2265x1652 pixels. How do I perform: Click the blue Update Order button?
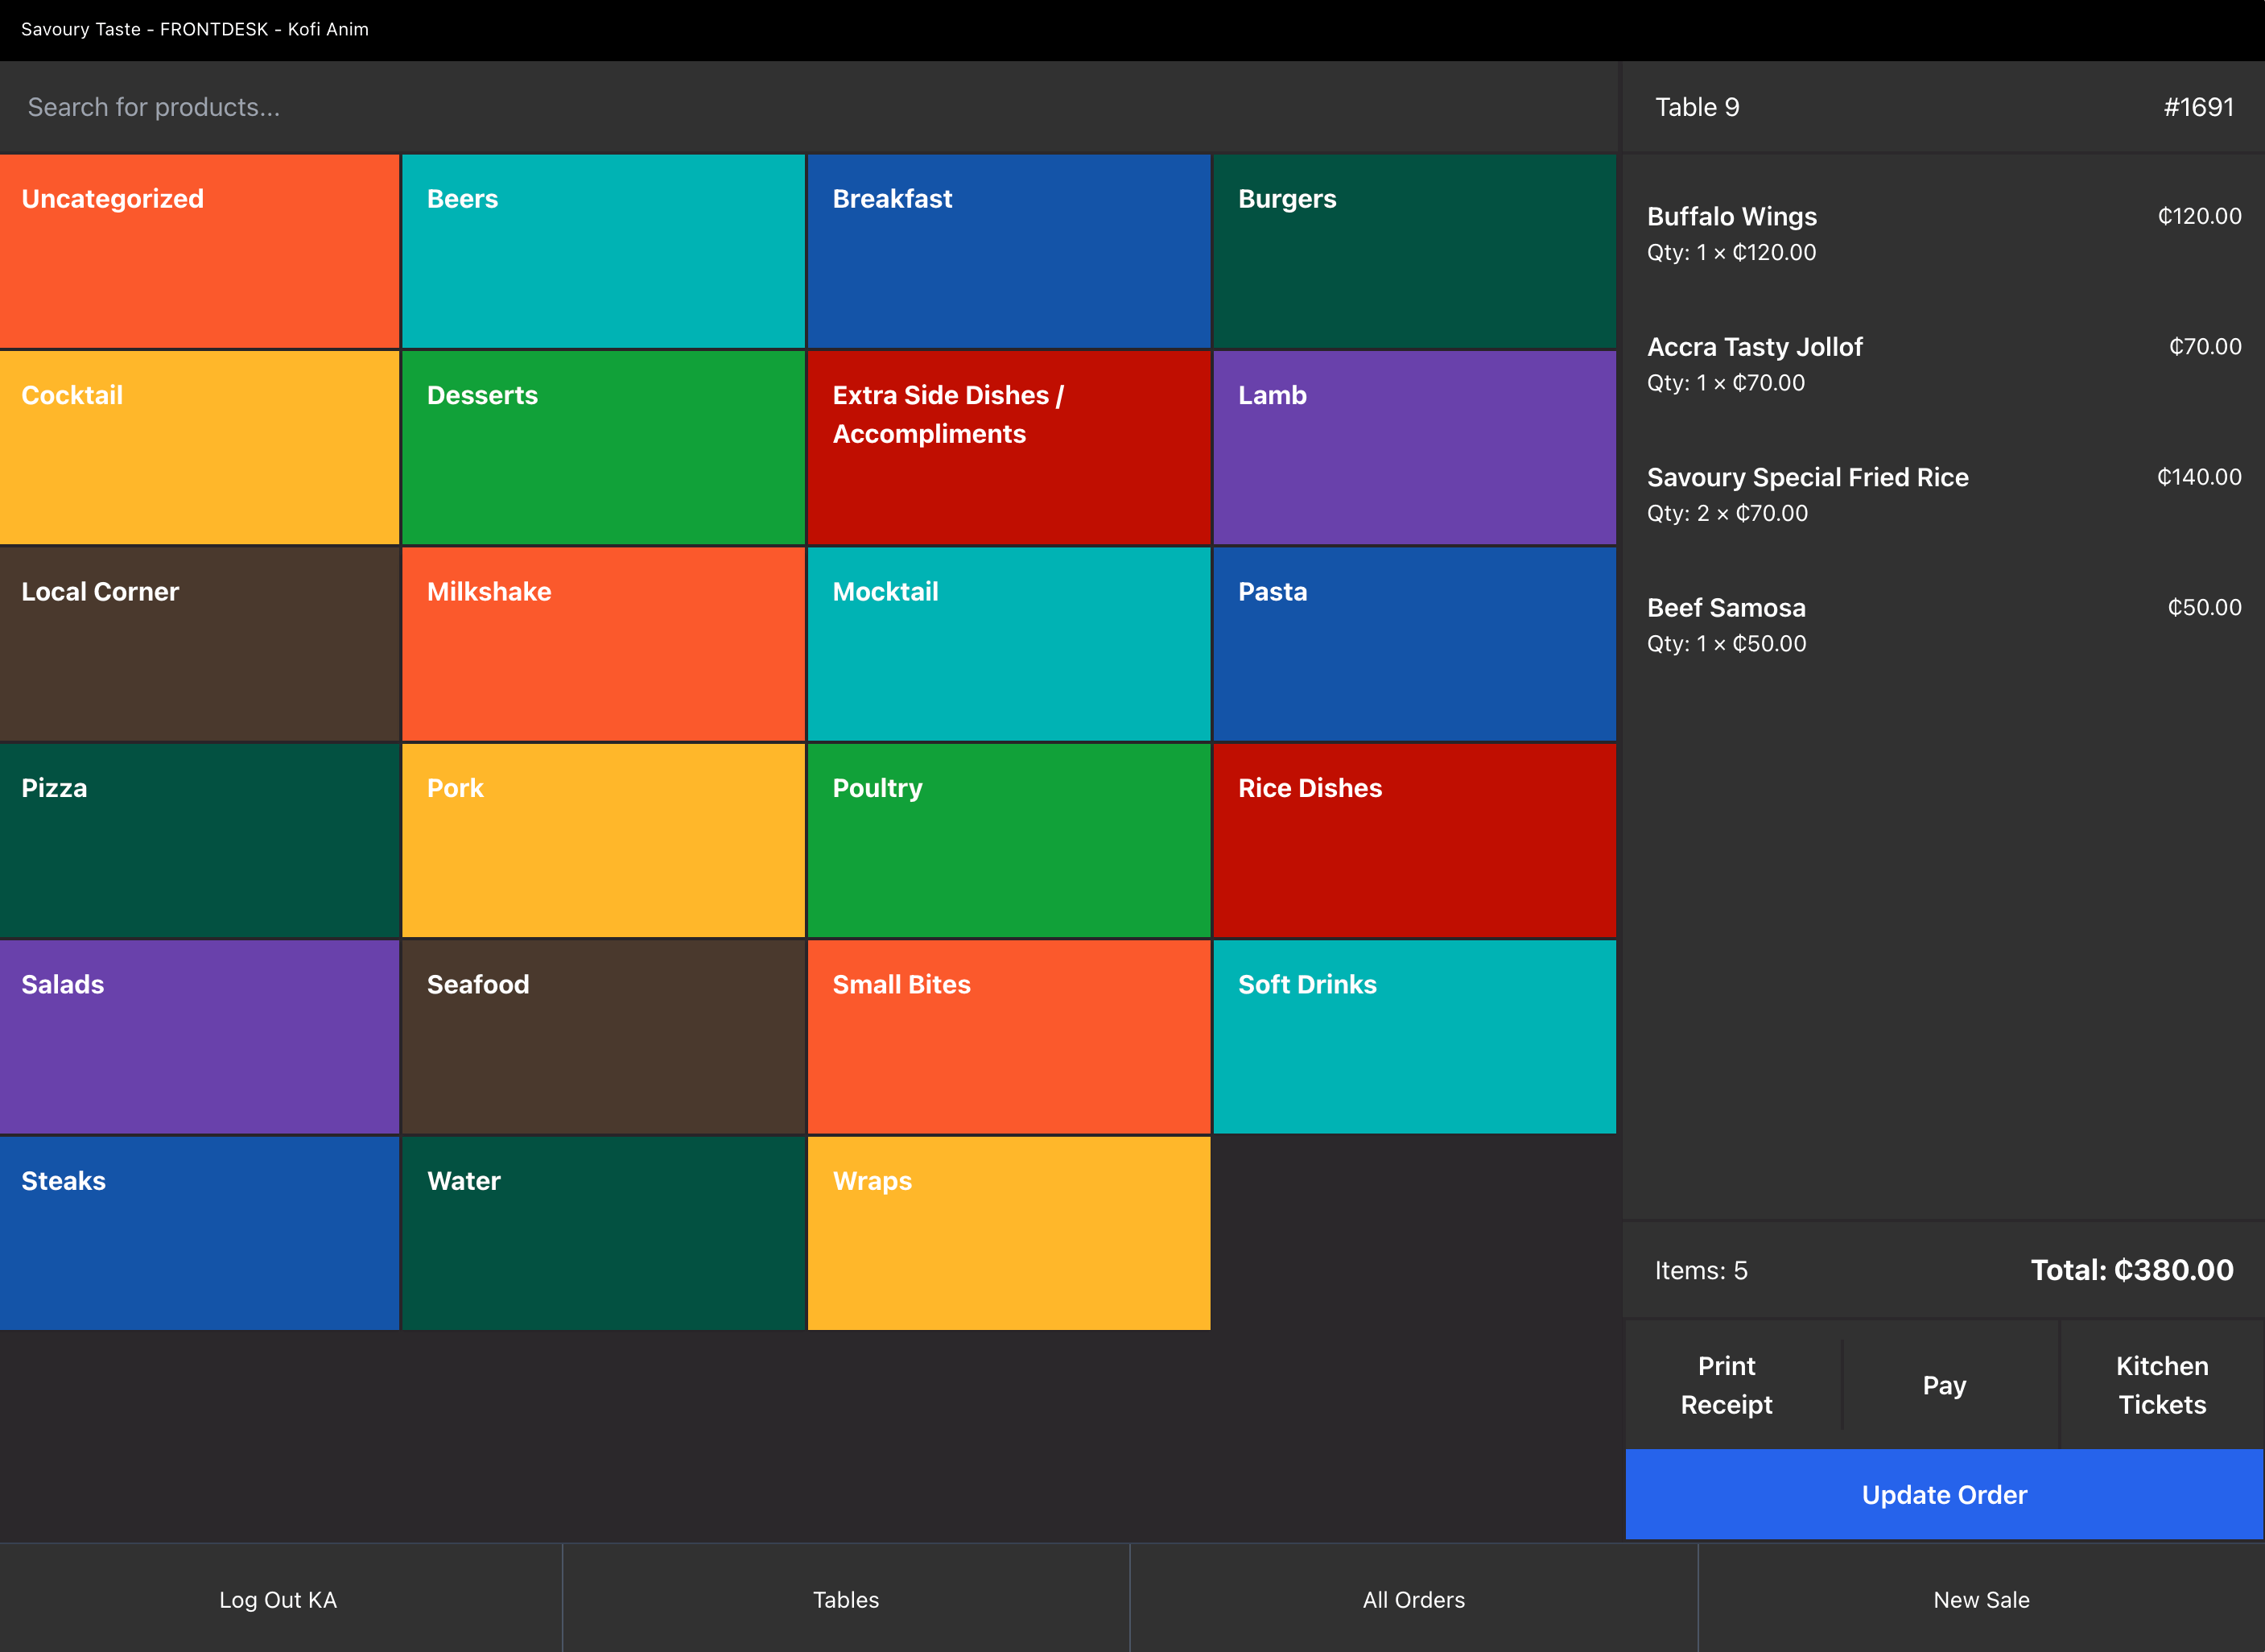pos(1943,1494)
